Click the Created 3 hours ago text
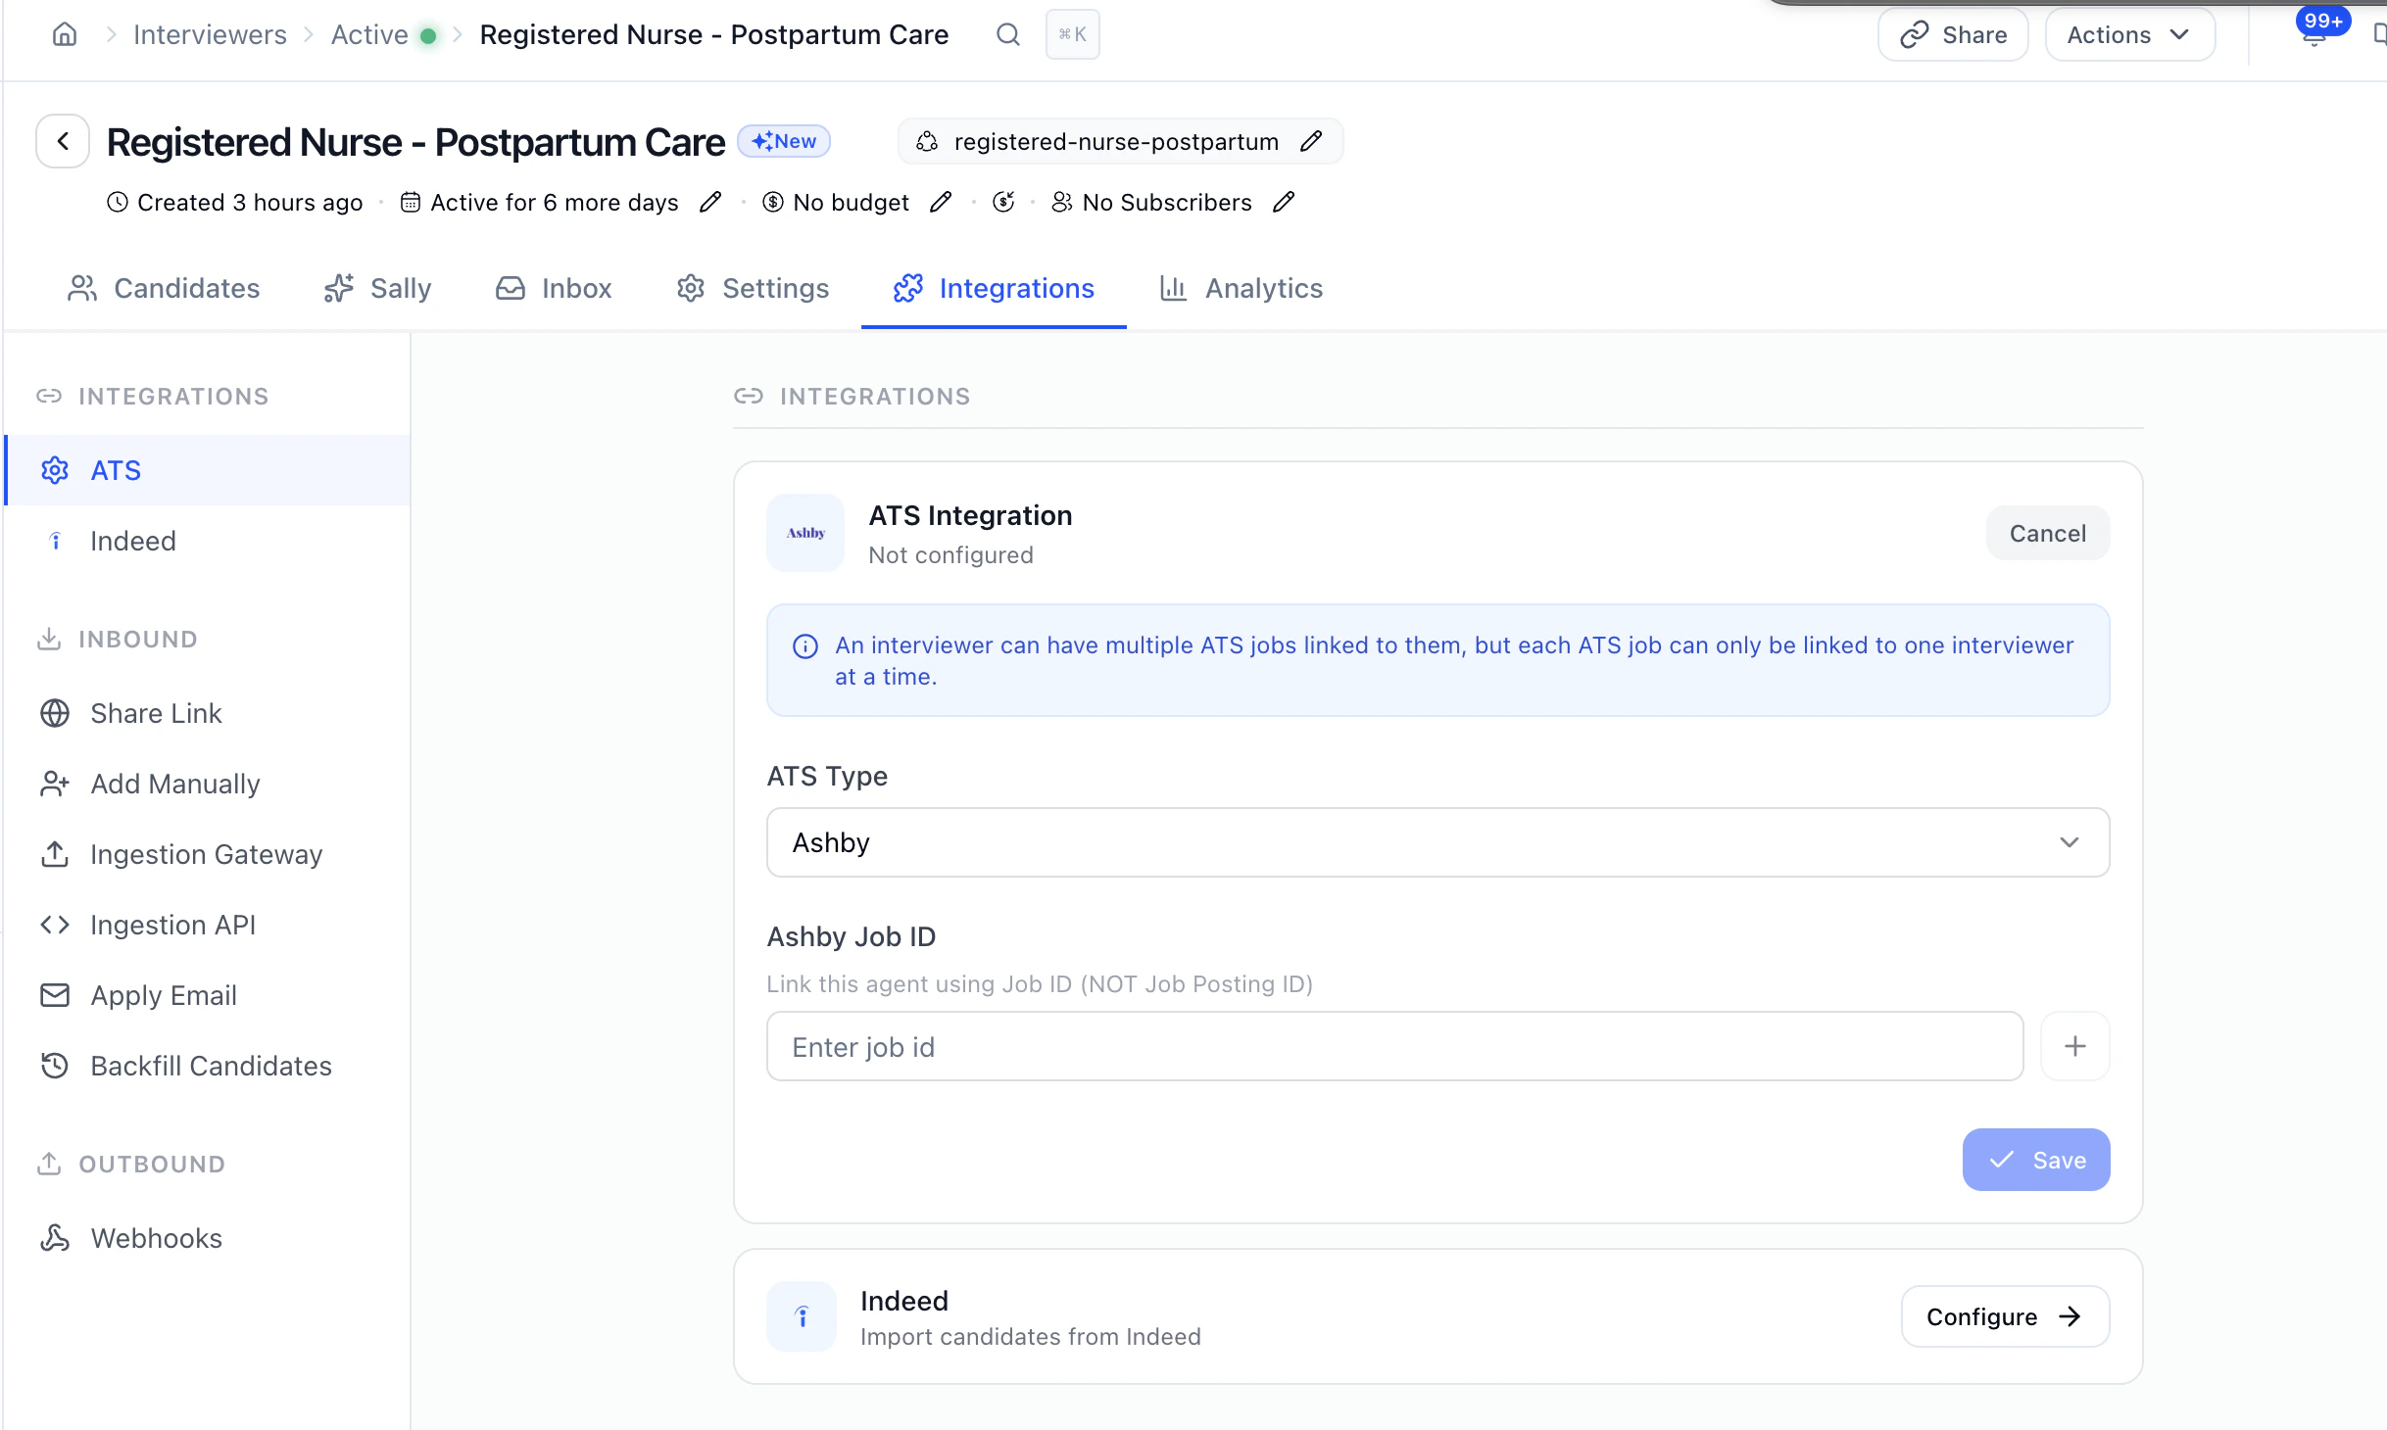Image resolution: width=2387 pixels, height=1430 pixels. [250, 202]
